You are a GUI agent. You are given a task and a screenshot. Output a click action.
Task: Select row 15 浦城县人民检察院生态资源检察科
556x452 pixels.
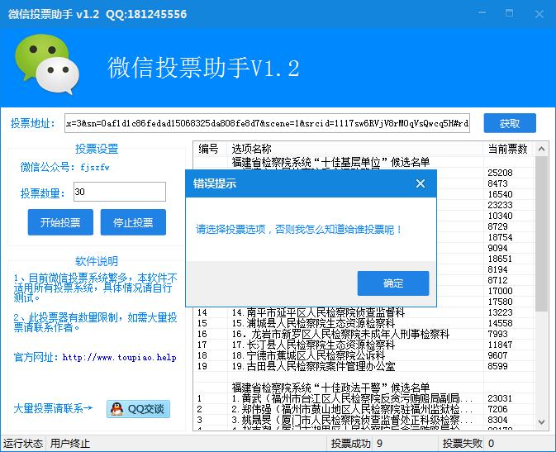[x=364, y=323]
